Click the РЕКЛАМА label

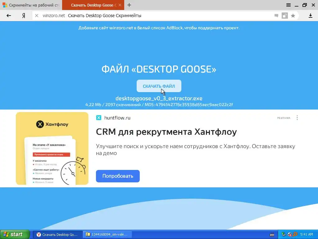tap(284, 118)
